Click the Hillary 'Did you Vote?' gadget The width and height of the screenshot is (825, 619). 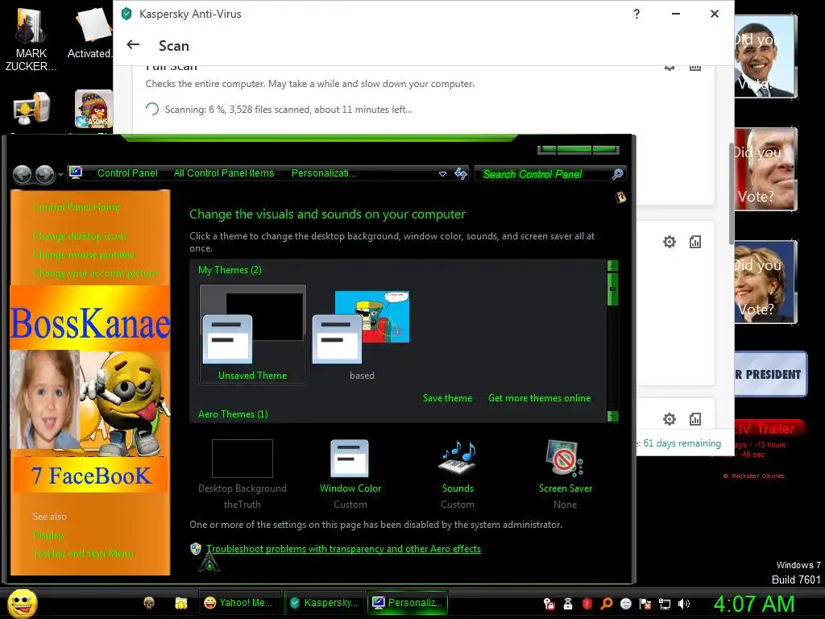click(765, 281)
